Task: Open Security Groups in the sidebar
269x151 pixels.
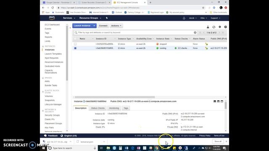Action: coord(52,115)
